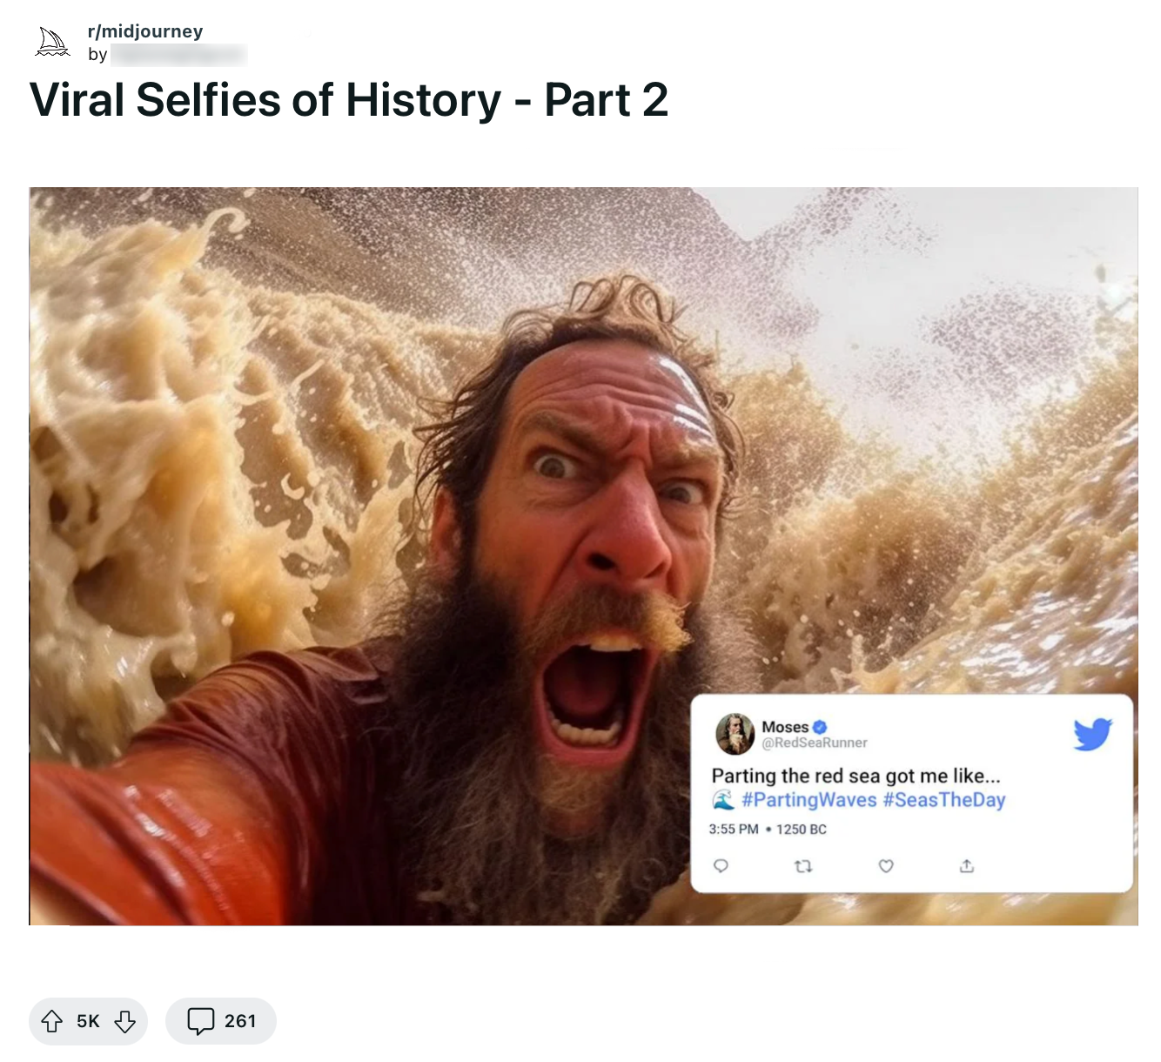Click the share upload icon on the tweet

[x=966, y=866]
